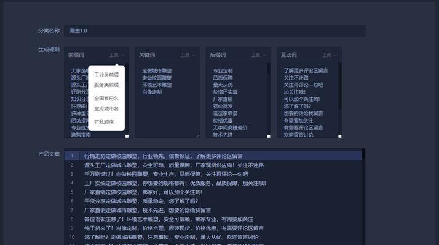
Task: Select product copy line 1 行情走势
Action: [x=213, y=156]
